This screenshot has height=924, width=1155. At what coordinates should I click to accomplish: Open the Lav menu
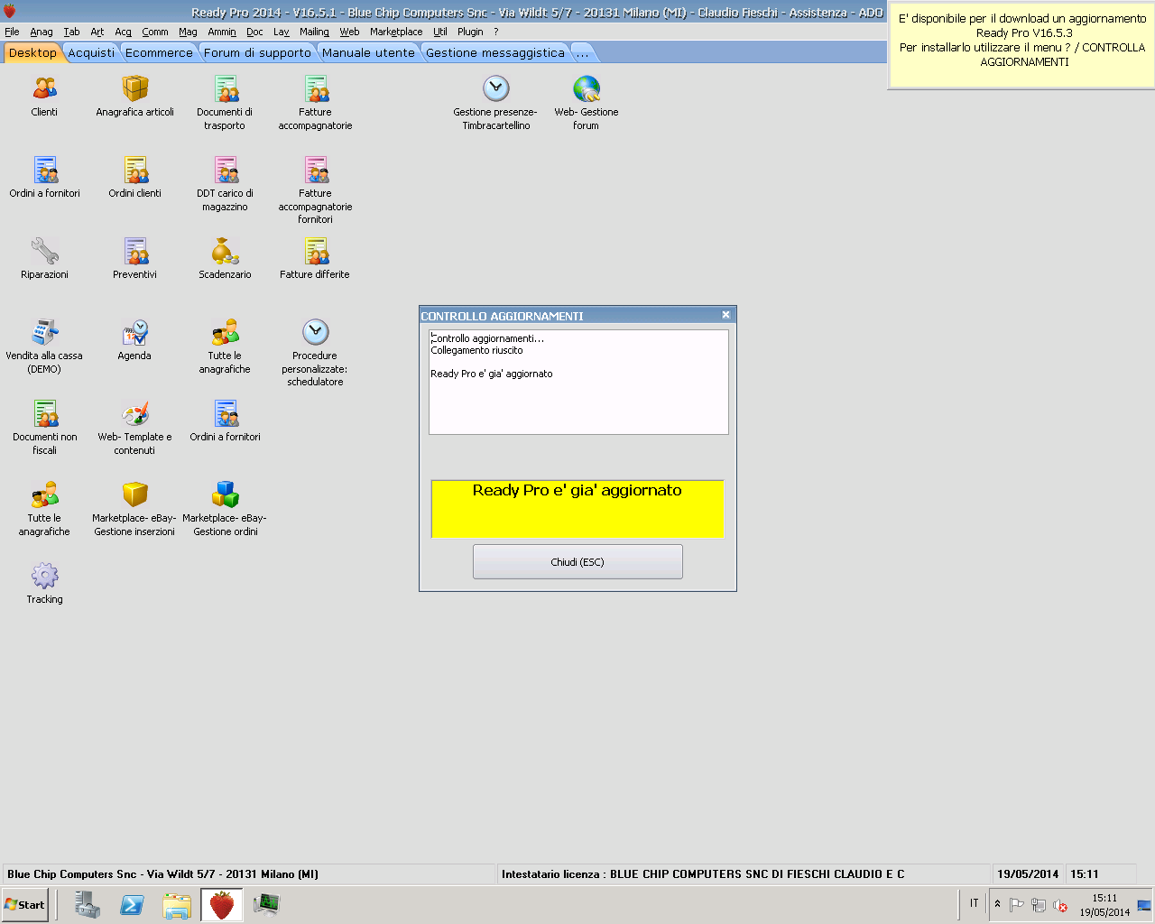tap(282, 32)
